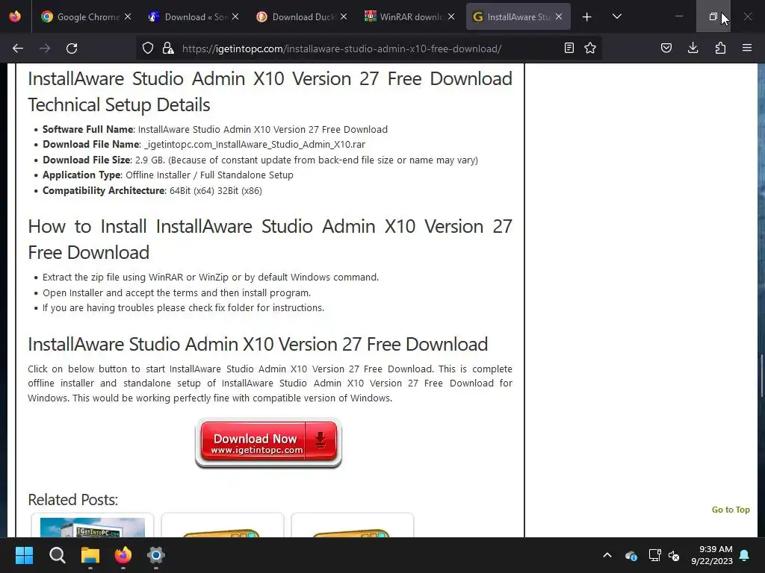Open the clock showing 9:39 AM

[712, 555]
